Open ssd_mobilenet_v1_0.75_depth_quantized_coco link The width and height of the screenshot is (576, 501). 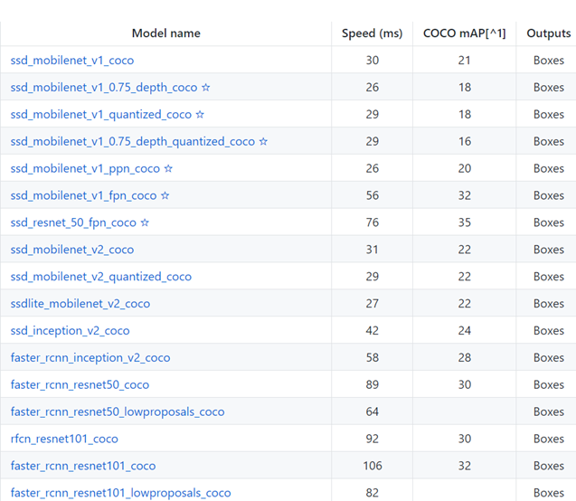point(133,141)
